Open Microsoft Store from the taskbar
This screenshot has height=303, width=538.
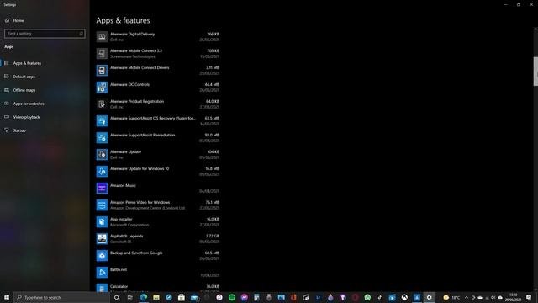point(182,297)
